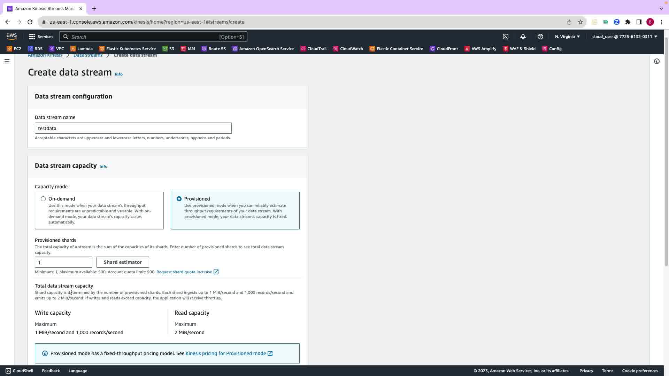Go to Data streams breadcrumb
Screen dimensions: 669x376
coord(88,55)
